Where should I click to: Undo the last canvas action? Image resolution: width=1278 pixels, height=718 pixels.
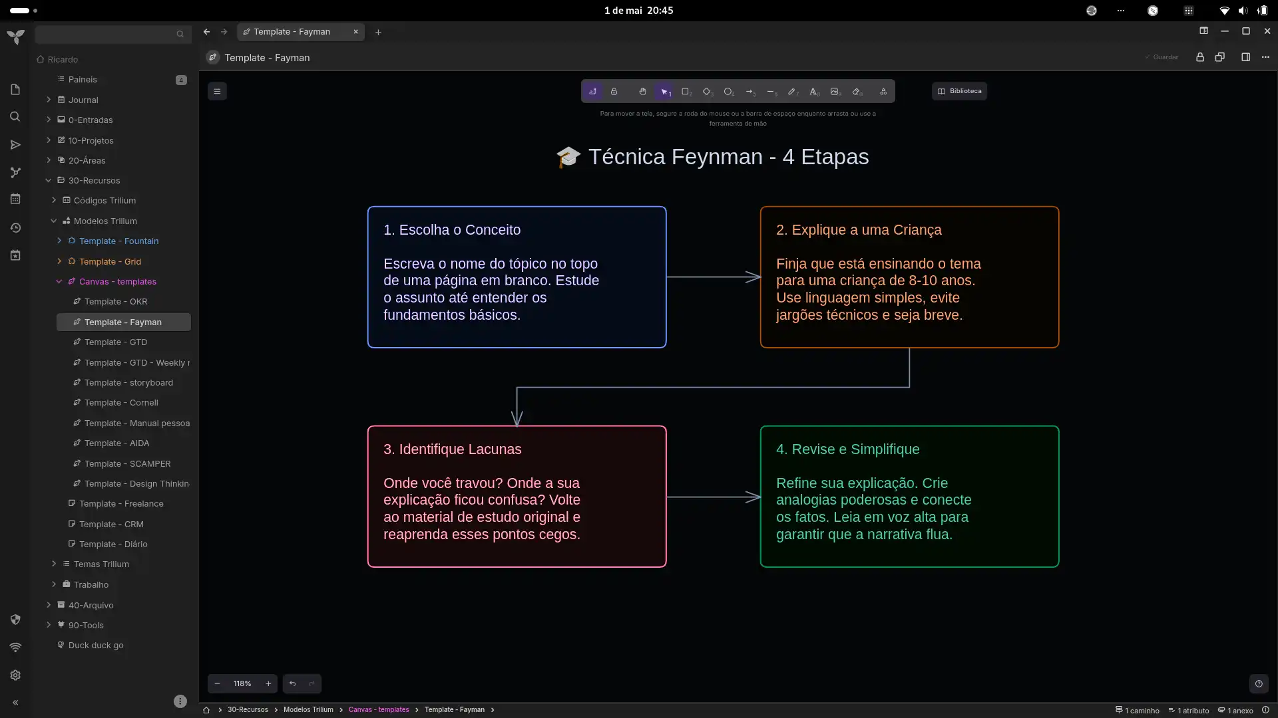point(292,683)
